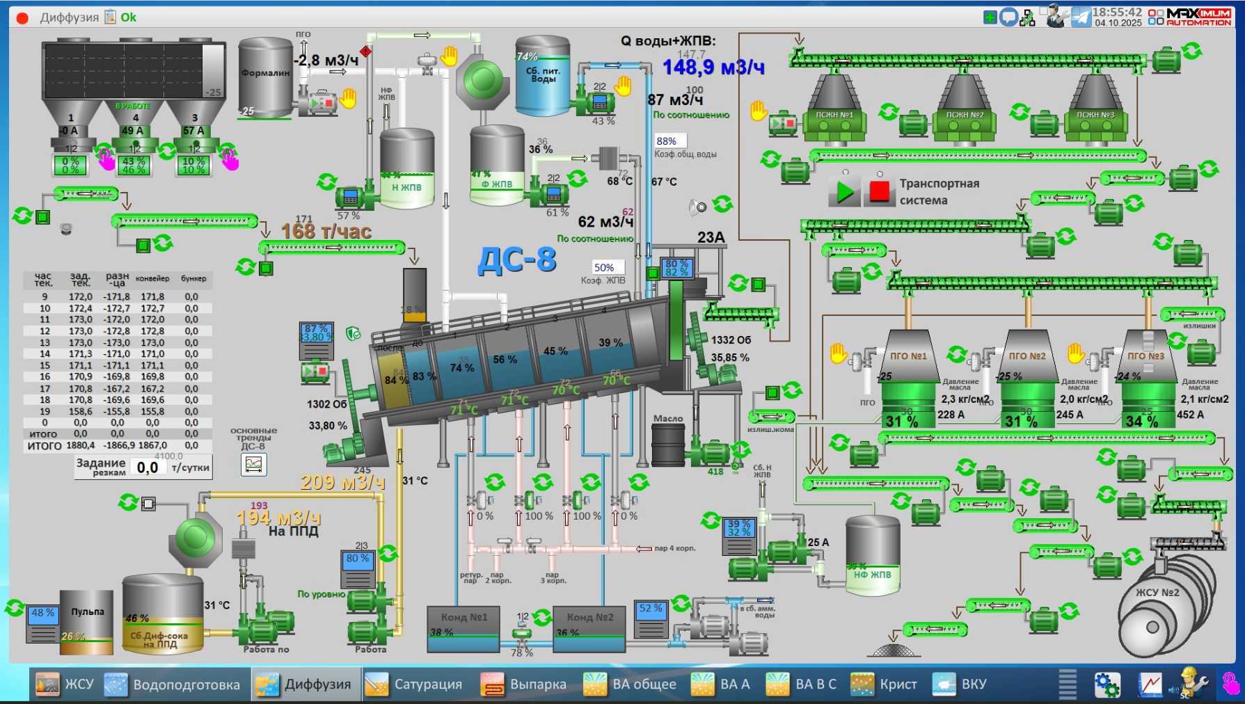
Task: Stop the Транспортная система with red button
Action: click(x=879, y=191)
